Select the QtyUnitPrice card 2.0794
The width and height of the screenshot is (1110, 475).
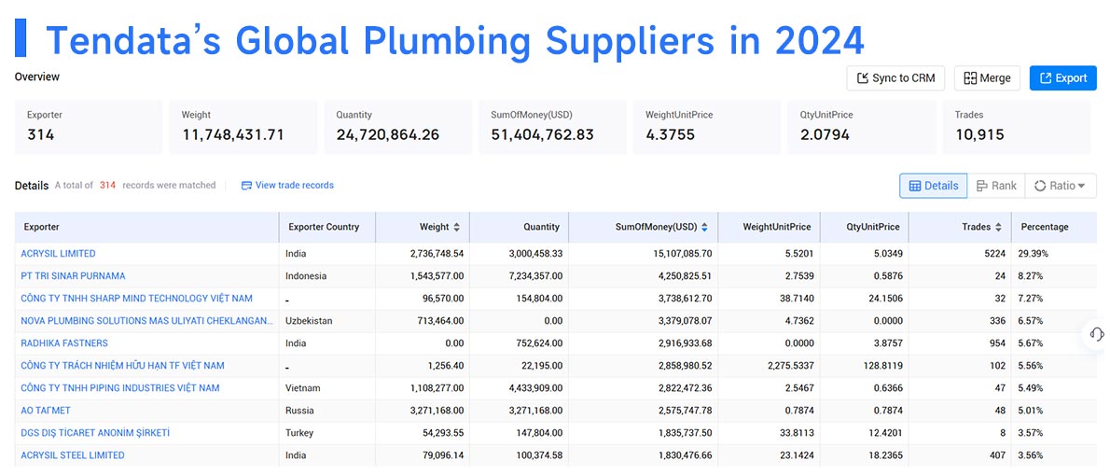click(862, 127)
